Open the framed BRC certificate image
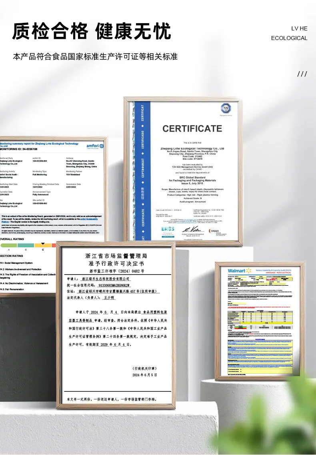Screen dimensions: 316x455 [183, 171]
